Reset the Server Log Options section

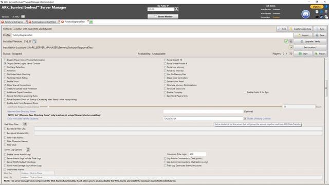tap(28, 150)
